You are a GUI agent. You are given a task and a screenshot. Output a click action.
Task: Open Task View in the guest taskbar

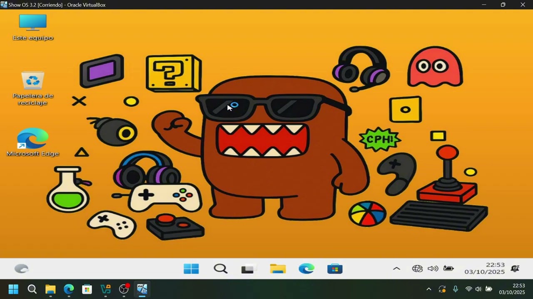point(248,269)
